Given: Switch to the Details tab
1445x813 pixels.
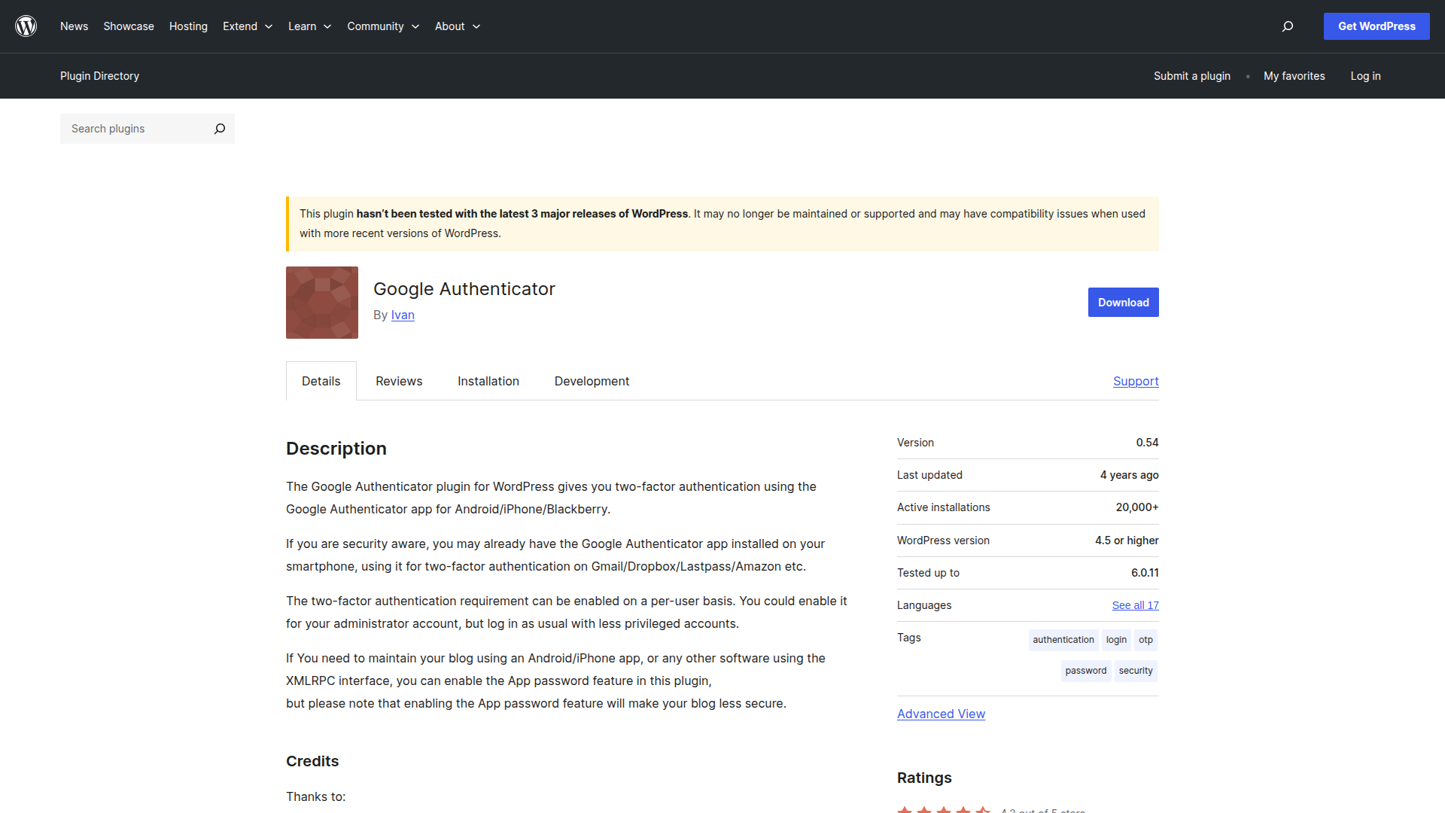Looking at the screenshot, I should pyautogui.click(x=321, y=381).
